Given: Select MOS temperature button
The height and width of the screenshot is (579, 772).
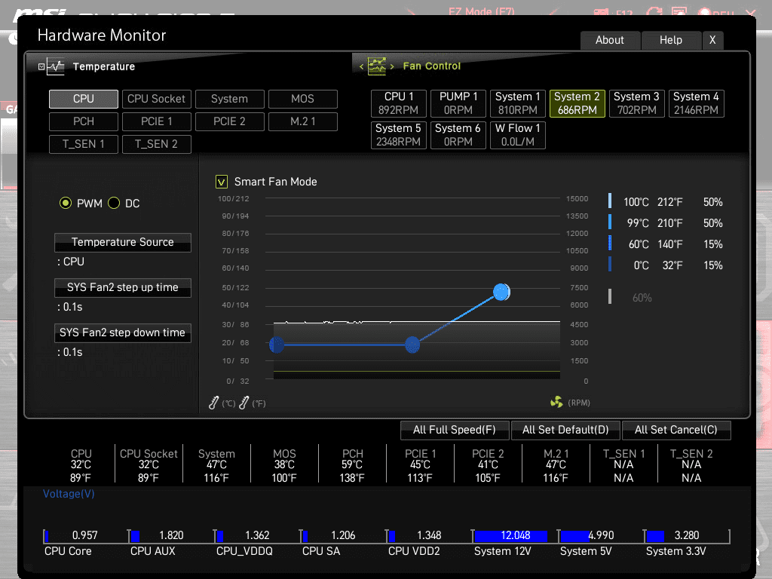Looking at the screenshot, I should 303,99.
